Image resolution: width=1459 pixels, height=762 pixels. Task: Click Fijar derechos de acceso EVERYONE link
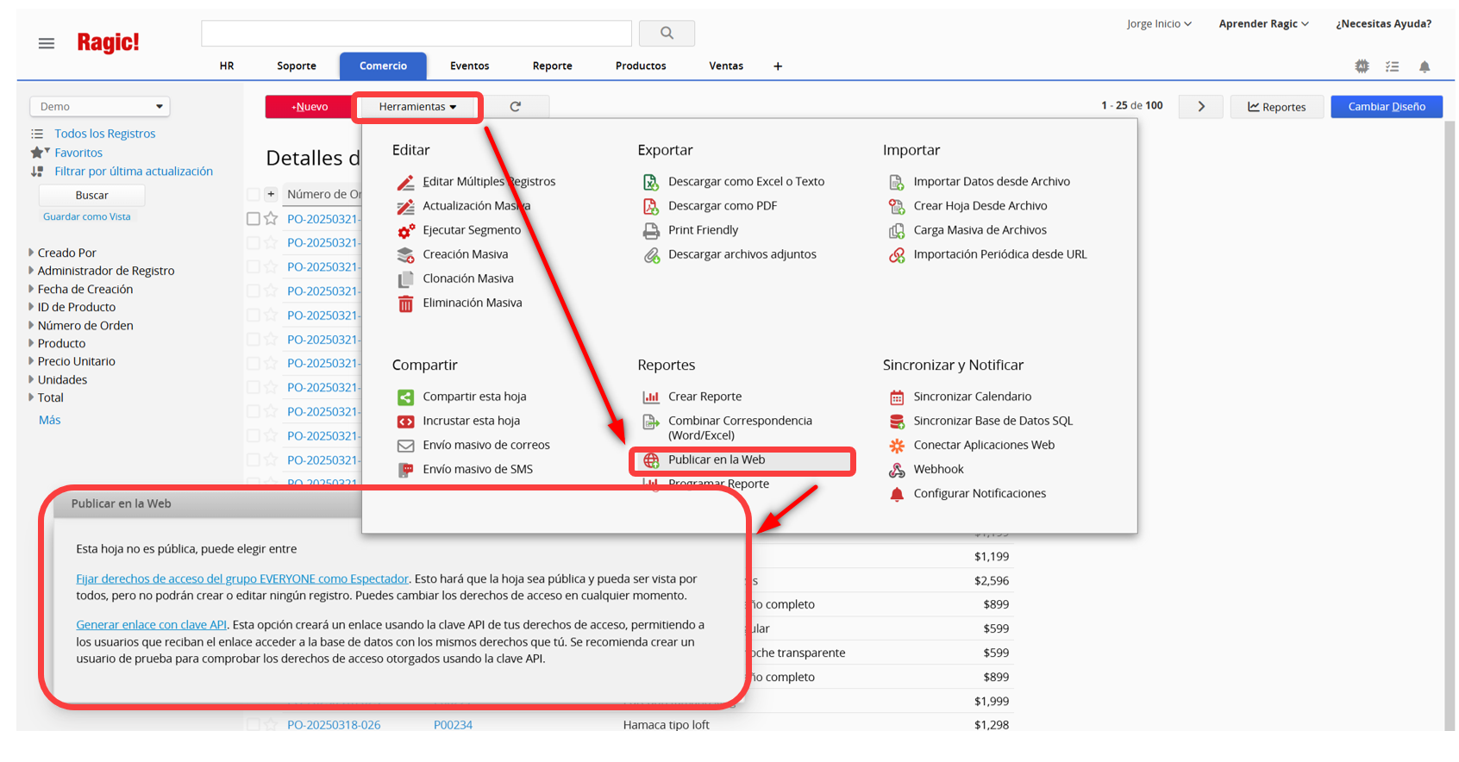[x=242, y=579]
